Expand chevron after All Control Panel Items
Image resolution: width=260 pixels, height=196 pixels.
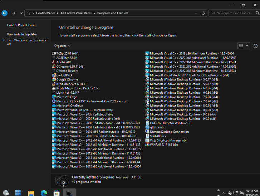point(94,13)
